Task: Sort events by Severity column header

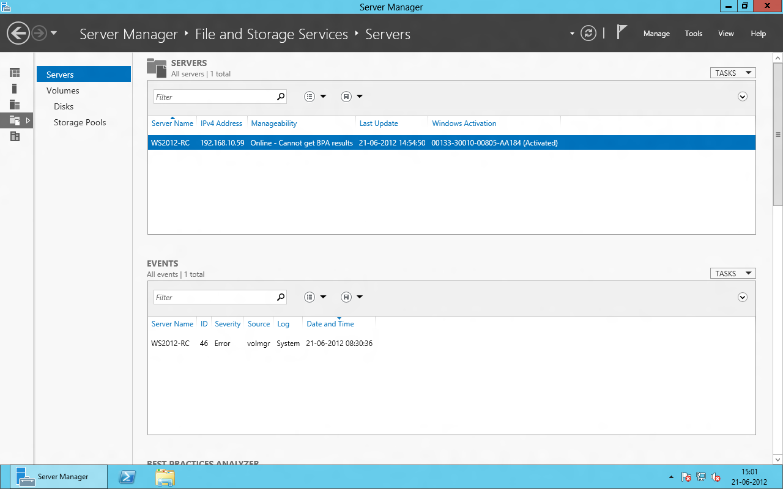Action: (228, 324)
